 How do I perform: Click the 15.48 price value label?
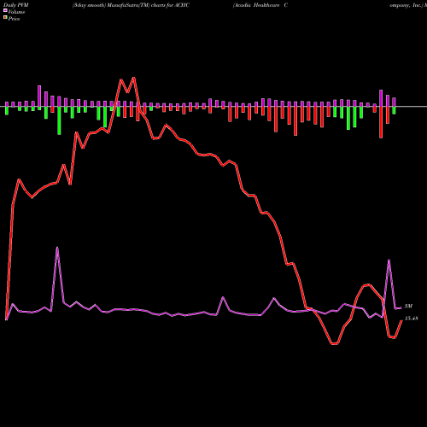click(411, 319)
